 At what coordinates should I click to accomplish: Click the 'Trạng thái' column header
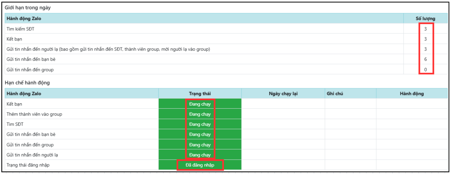pyautogui.click(x=200, y=94)
